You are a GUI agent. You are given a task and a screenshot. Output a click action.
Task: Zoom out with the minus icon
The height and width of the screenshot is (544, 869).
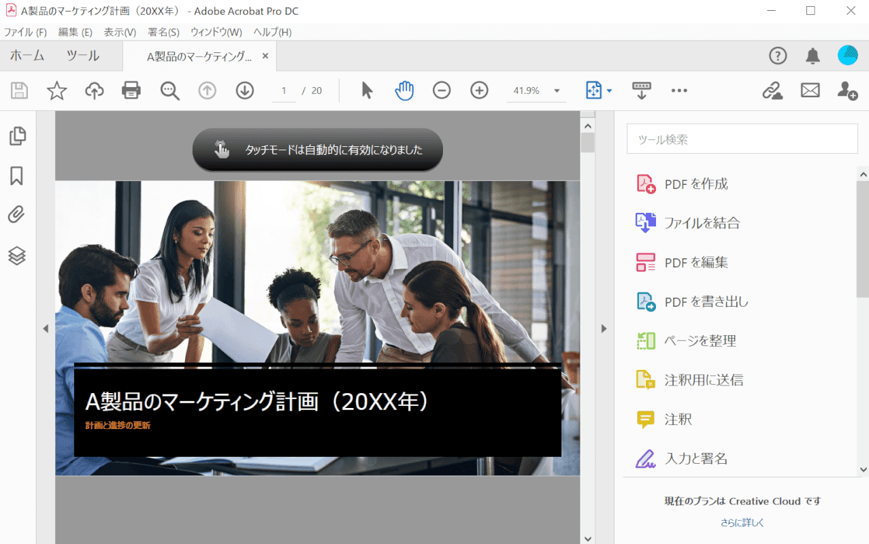pos(442,90)
